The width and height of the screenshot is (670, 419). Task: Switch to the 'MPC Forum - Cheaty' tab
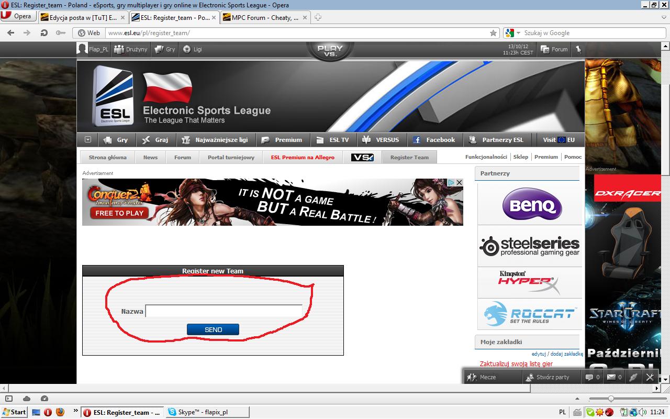[x=265, y=17]
